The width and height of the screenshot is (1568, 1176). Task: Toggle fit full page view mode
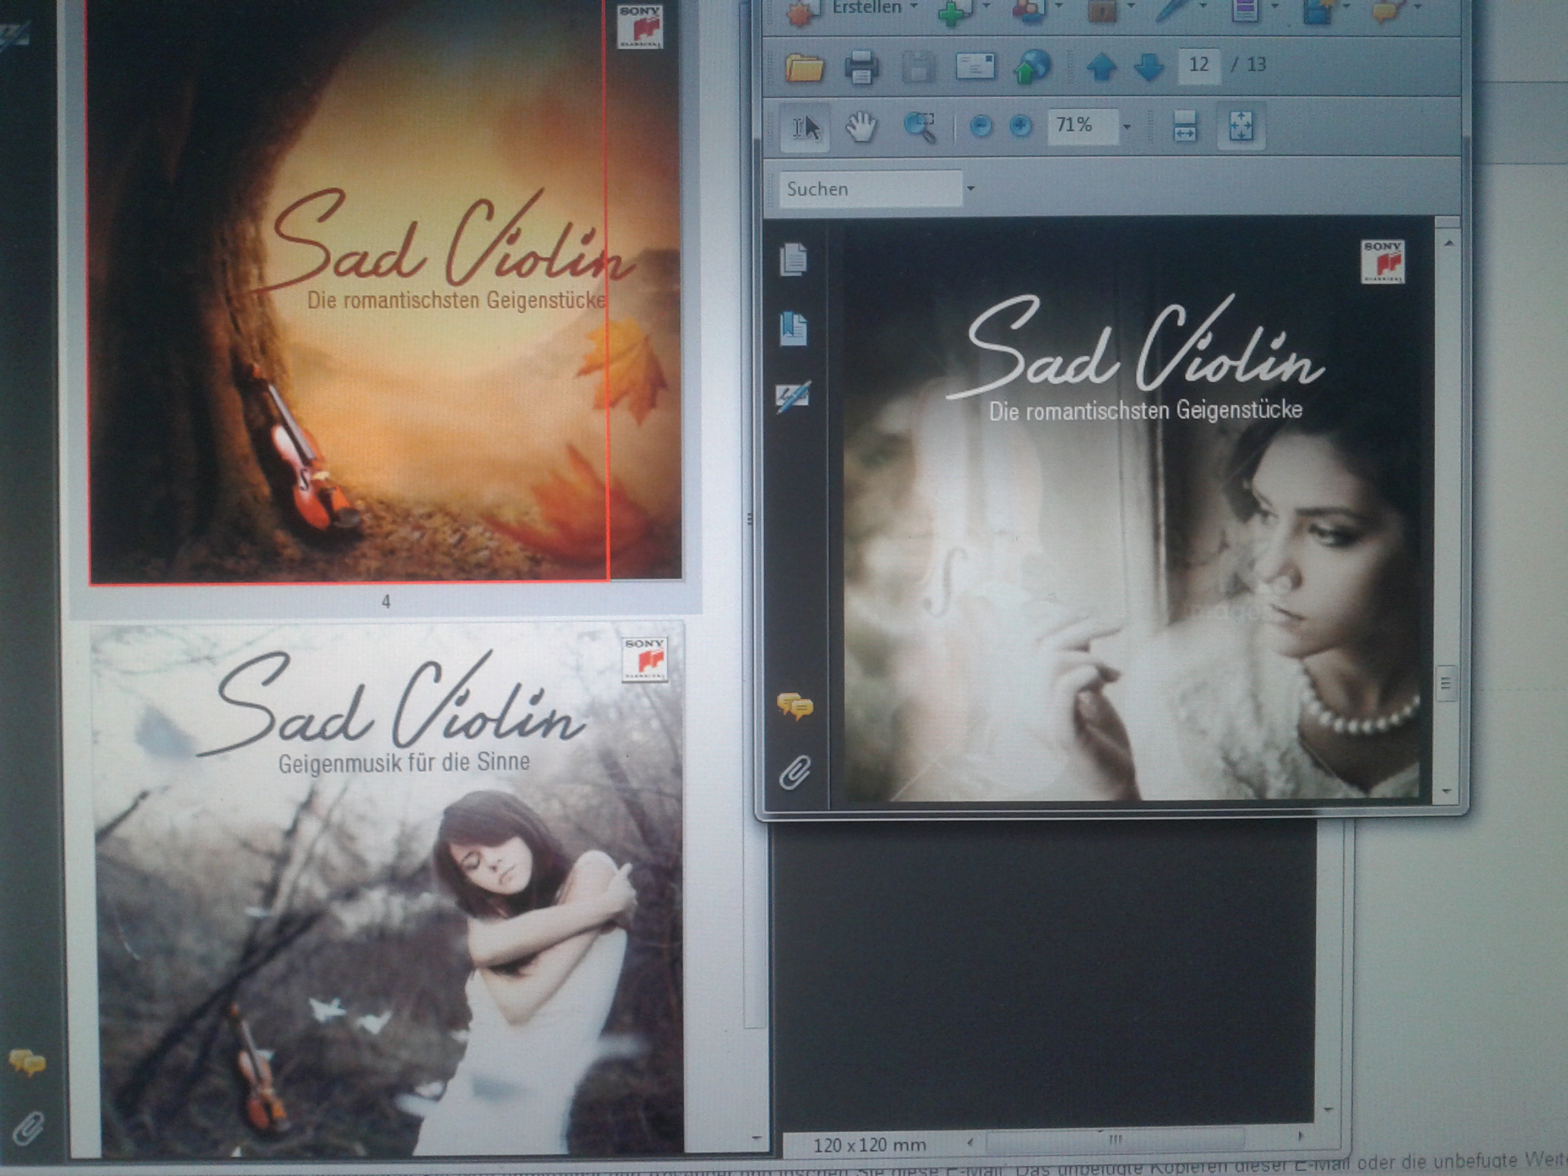[1240, 127]
